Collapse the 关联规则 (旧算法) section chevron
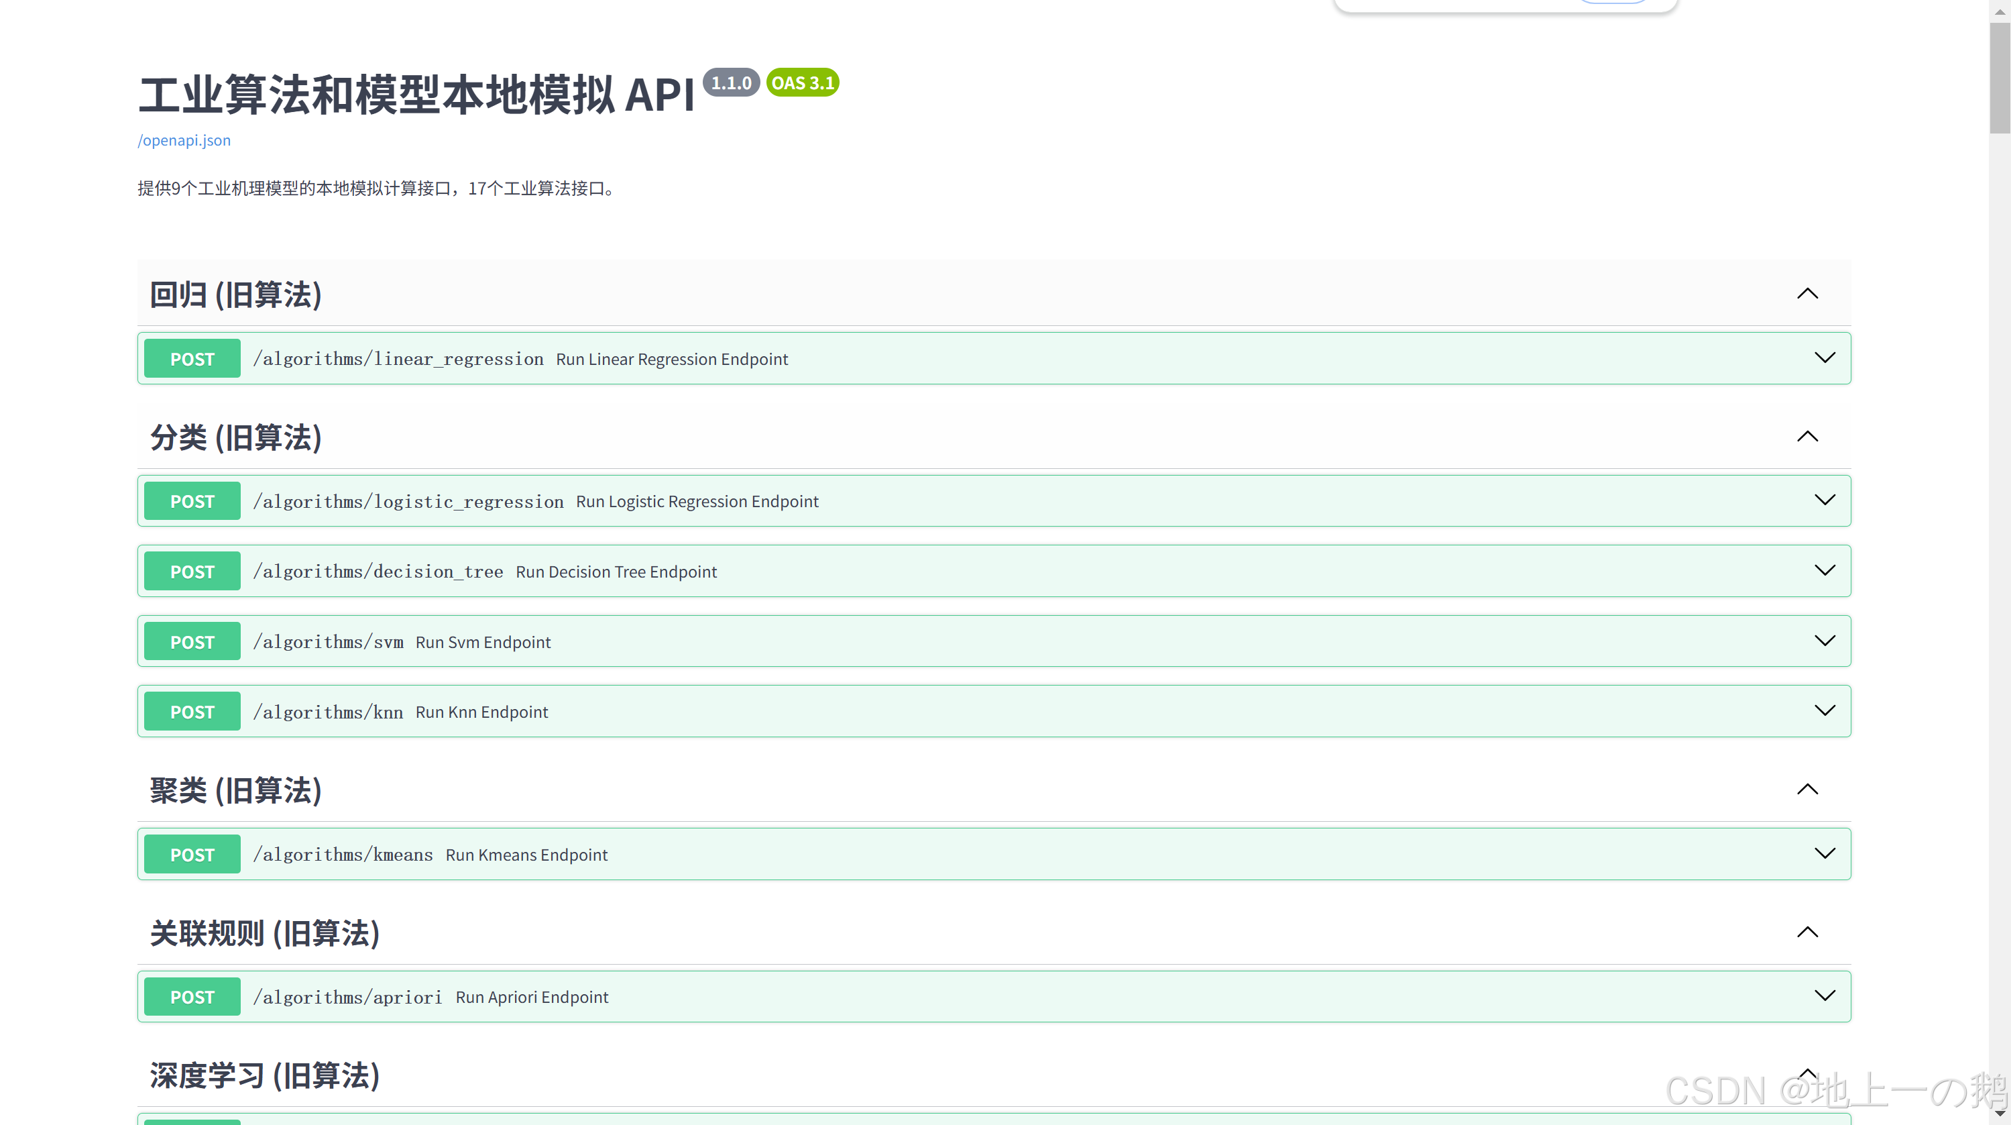The height and width of the screenshot is (1125, 2011). tap(1807, 933)
